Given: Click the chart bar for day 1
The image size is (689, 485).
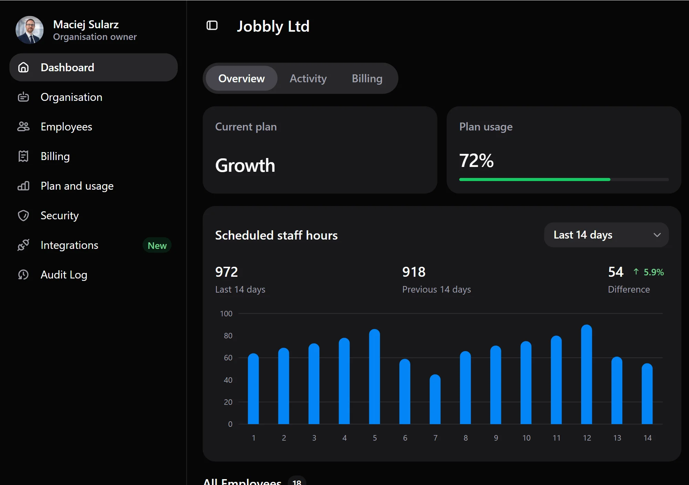Looking at the screenshot, I should [253, 389].
